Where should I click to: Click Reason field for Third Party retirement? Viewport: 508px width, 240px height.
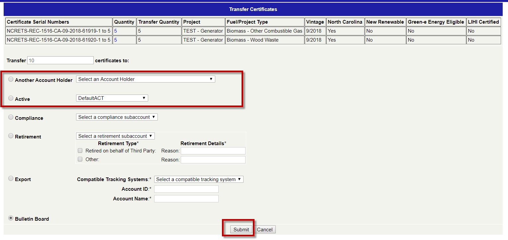[213, 151]
